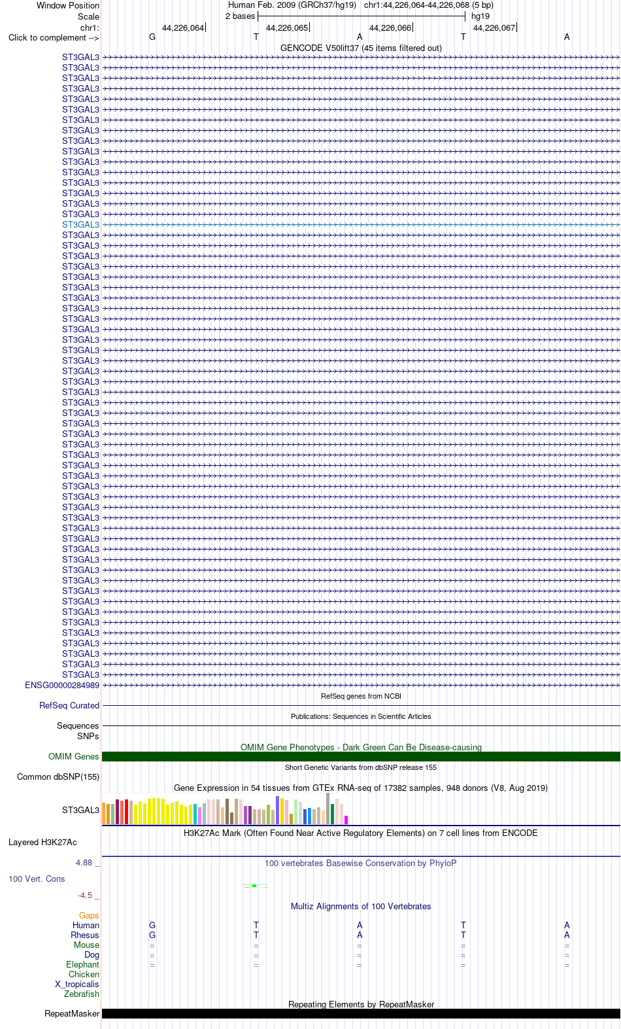Open Publications: Sequences in Scientific Articles title
Screen dimensions: 621x1029
(361, 716)
